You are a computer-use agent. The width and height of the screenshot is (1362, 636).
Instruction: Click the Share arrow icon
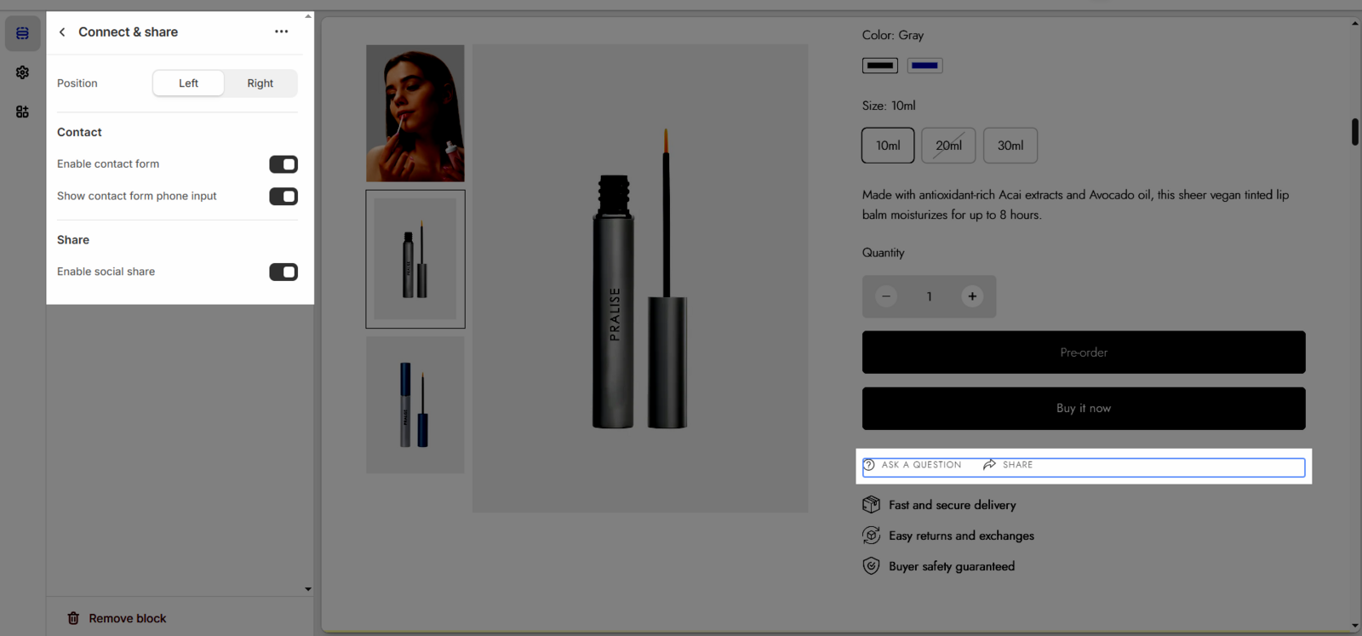tap(989, 465)
